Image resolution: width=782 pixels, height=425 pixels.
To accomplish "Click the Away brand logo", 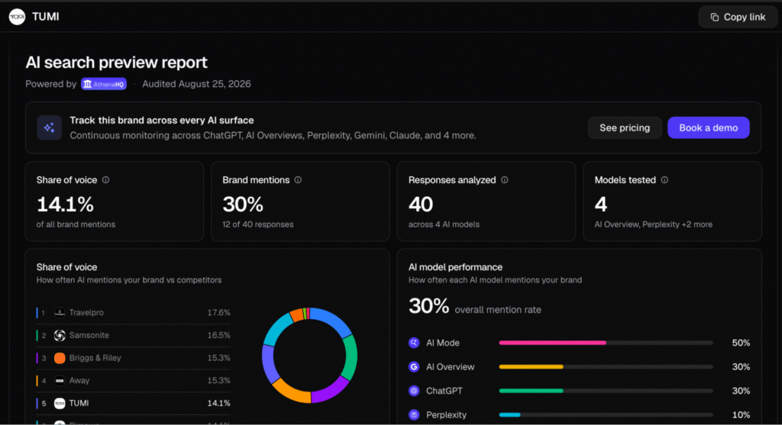I will click(60, 381).
